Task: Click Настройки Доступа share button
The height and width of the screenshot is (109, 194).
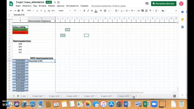Action: (164, 4)
